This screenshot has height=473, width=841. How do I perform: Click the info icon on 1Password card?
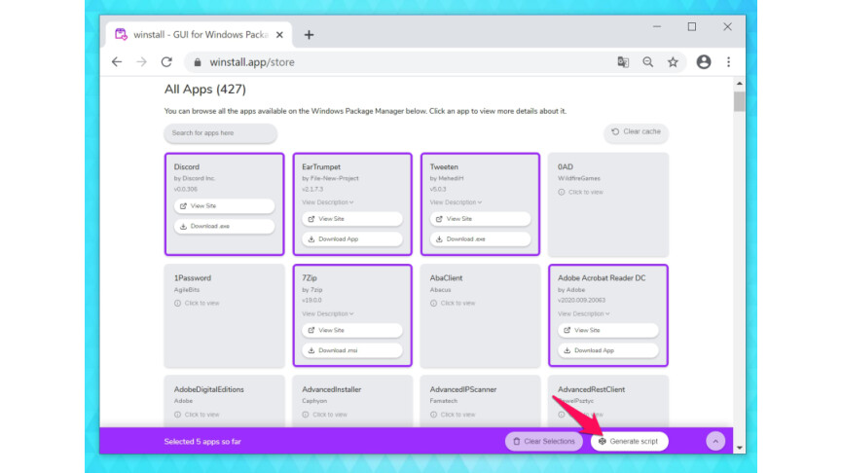point(177,303)
